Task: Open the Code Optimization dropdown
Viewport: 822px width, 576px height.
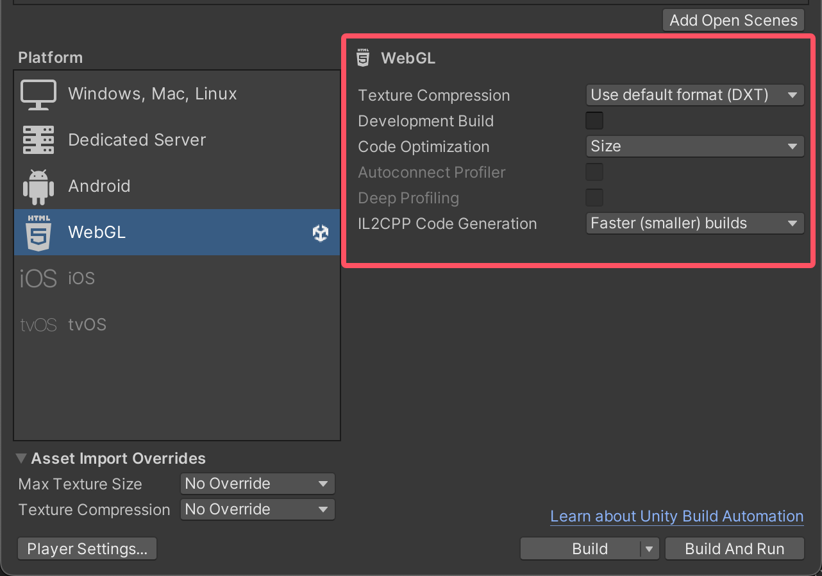Action: click(694, 146)
